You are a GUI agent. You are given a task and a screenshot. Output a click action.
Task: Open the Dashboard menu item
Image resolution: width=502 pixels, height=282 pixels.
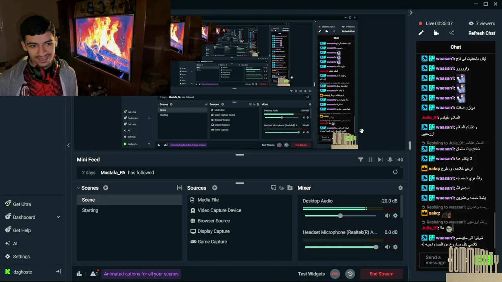(24, 217)
